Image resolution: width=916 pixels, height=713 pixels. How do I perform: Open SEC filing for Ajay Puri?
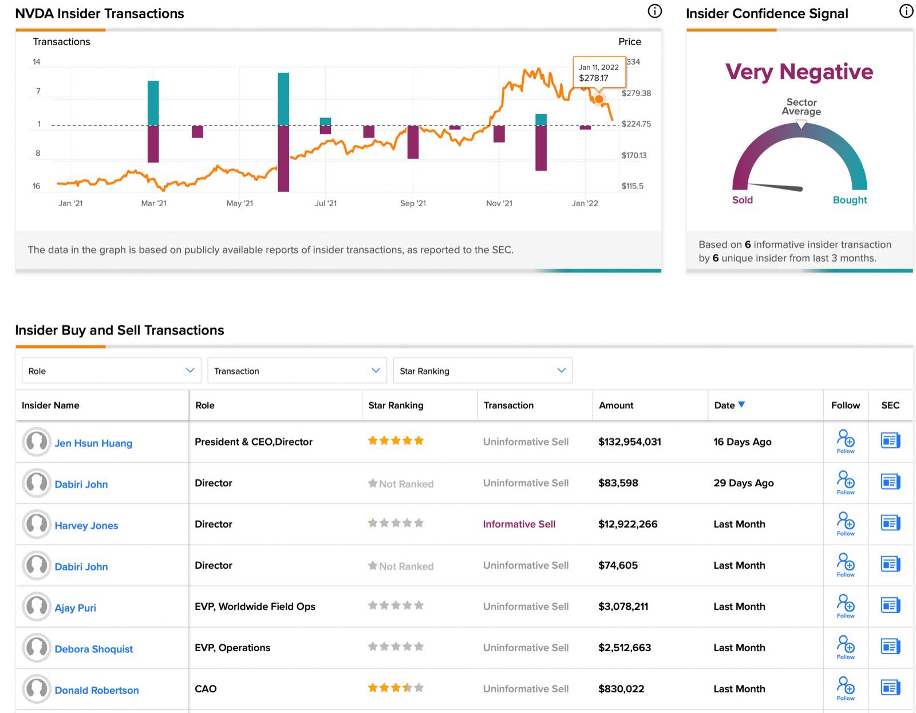(890, 605)
